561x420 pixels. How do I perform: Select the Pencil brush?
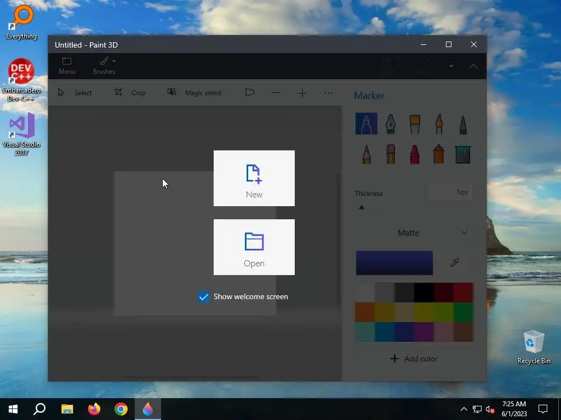tap(367, 154)
